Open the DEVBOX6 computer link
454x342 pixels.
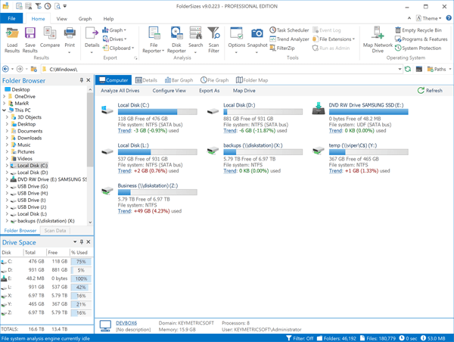[x=126, y=323]
